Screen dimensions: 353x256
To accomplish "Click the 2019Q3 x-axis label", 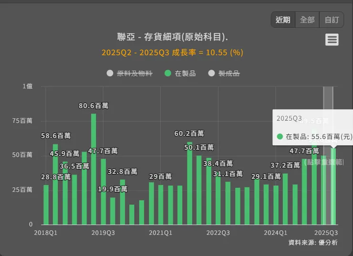I will tap(103, 233).
